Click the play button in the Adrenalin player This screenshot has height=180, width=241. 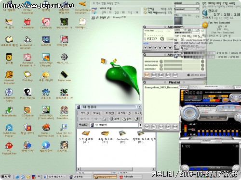point(155,48)
